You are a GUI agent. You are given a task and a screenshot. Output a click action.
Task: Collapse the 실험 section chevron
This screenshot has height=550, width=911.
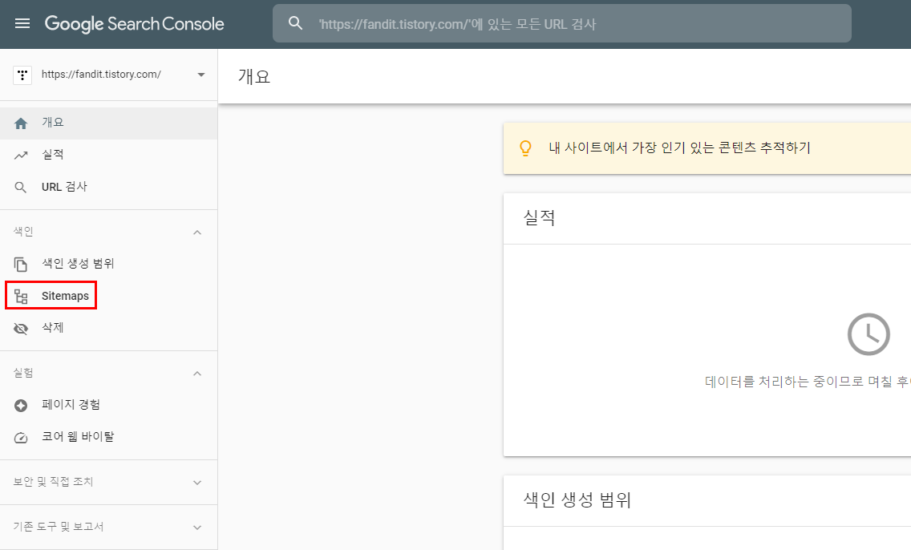coord(197,374)
